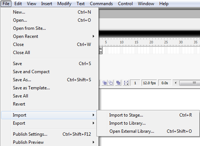Open the Commands menu
Viewport: 200px width, 146px height.
(101, 4)
